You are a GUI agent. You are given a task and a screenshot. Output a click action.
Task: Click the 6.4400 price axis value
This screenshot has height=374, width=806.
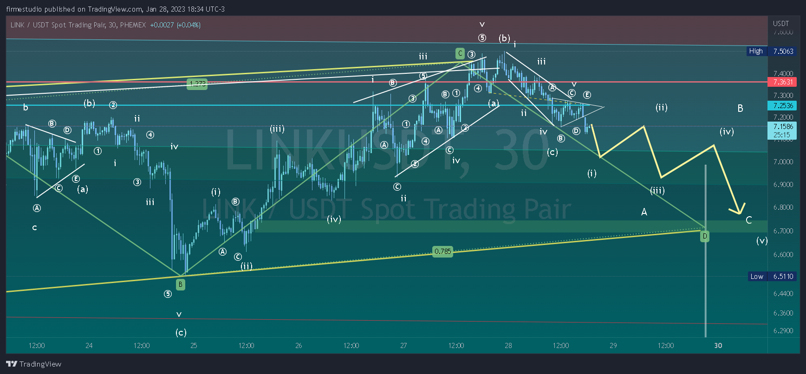783,293
